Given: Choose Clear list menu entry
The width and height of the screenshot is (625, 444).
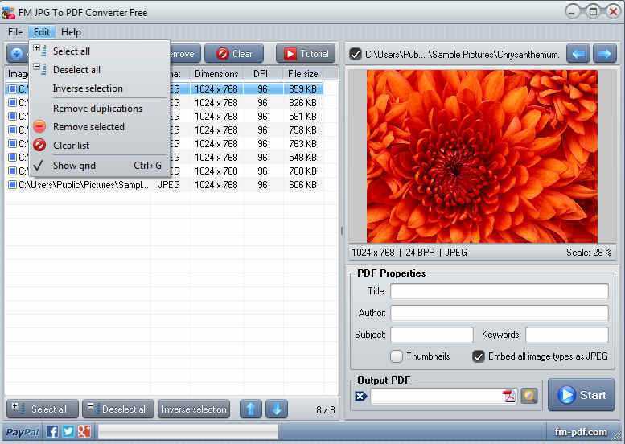Looking at the screenshot, I should [x=100, y=145].
